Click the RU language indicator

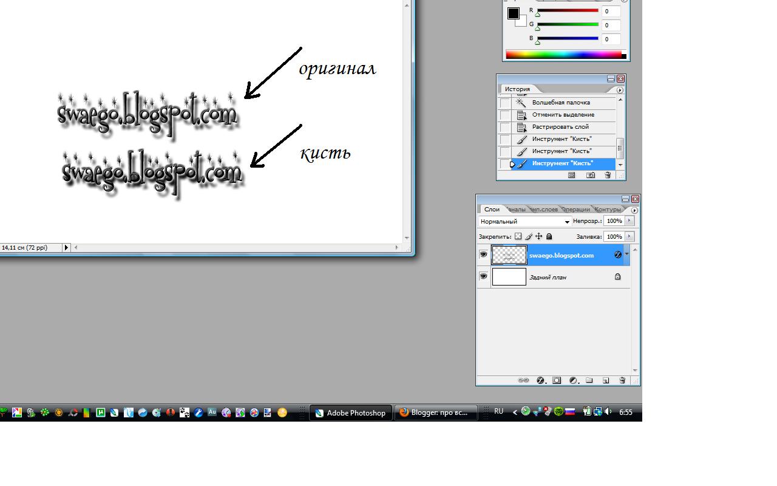click(498, 411)
